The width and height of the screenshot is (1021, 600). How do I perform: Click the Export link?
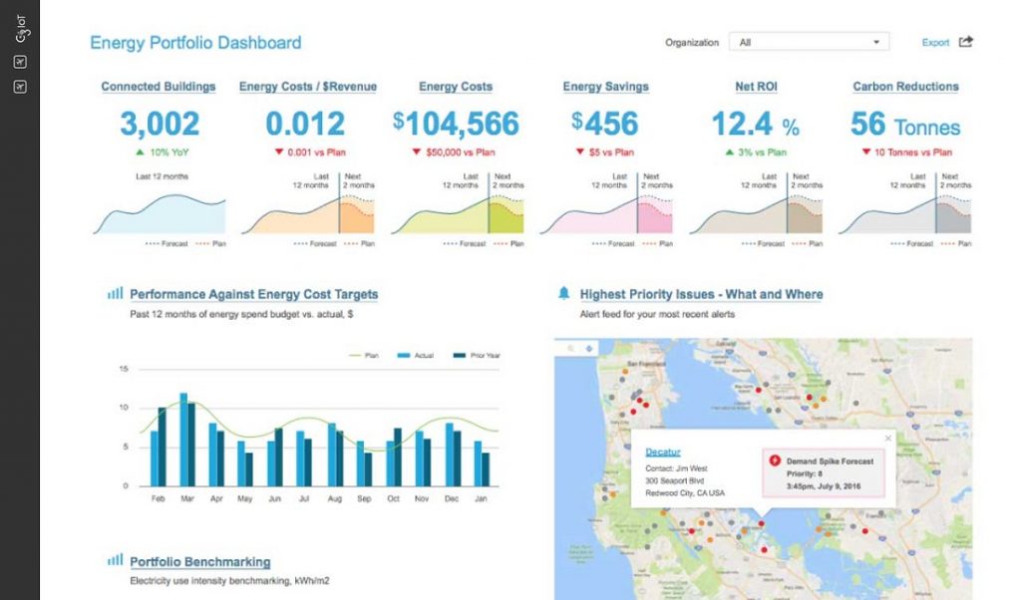[934, 43]
